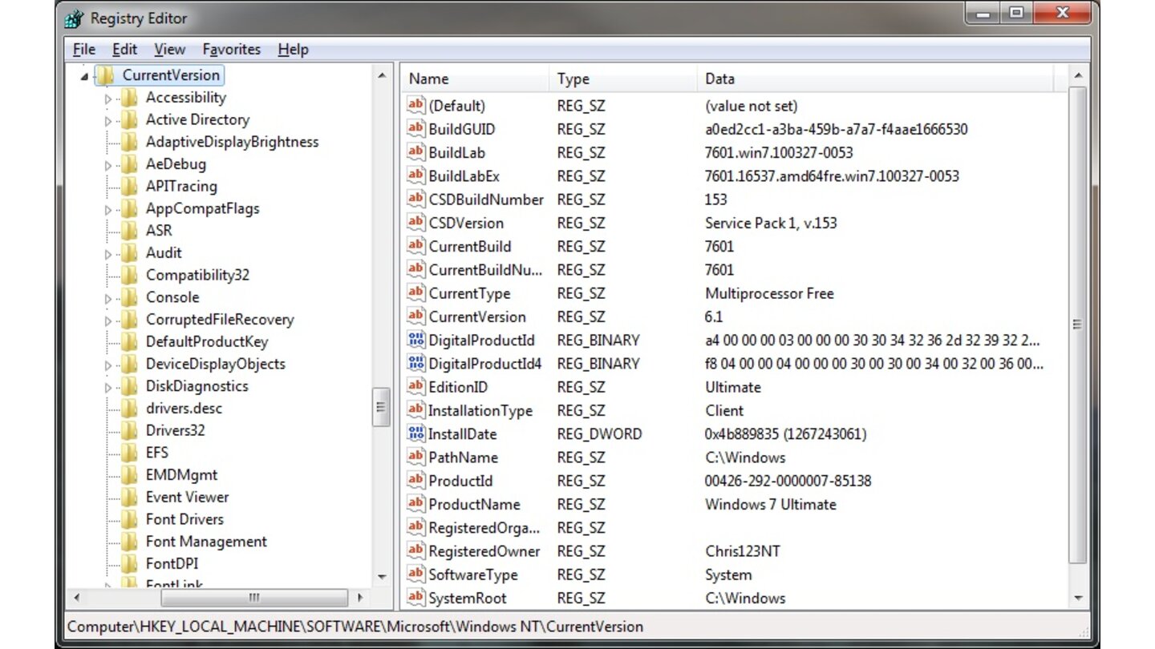
Task: Click the values pane vertical scrollbar thumb
Action: point(1077,324)
